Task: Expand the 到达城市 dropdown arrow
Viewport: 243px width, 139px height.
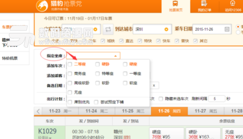Action: pyautogui.click(x=166, y=29)
